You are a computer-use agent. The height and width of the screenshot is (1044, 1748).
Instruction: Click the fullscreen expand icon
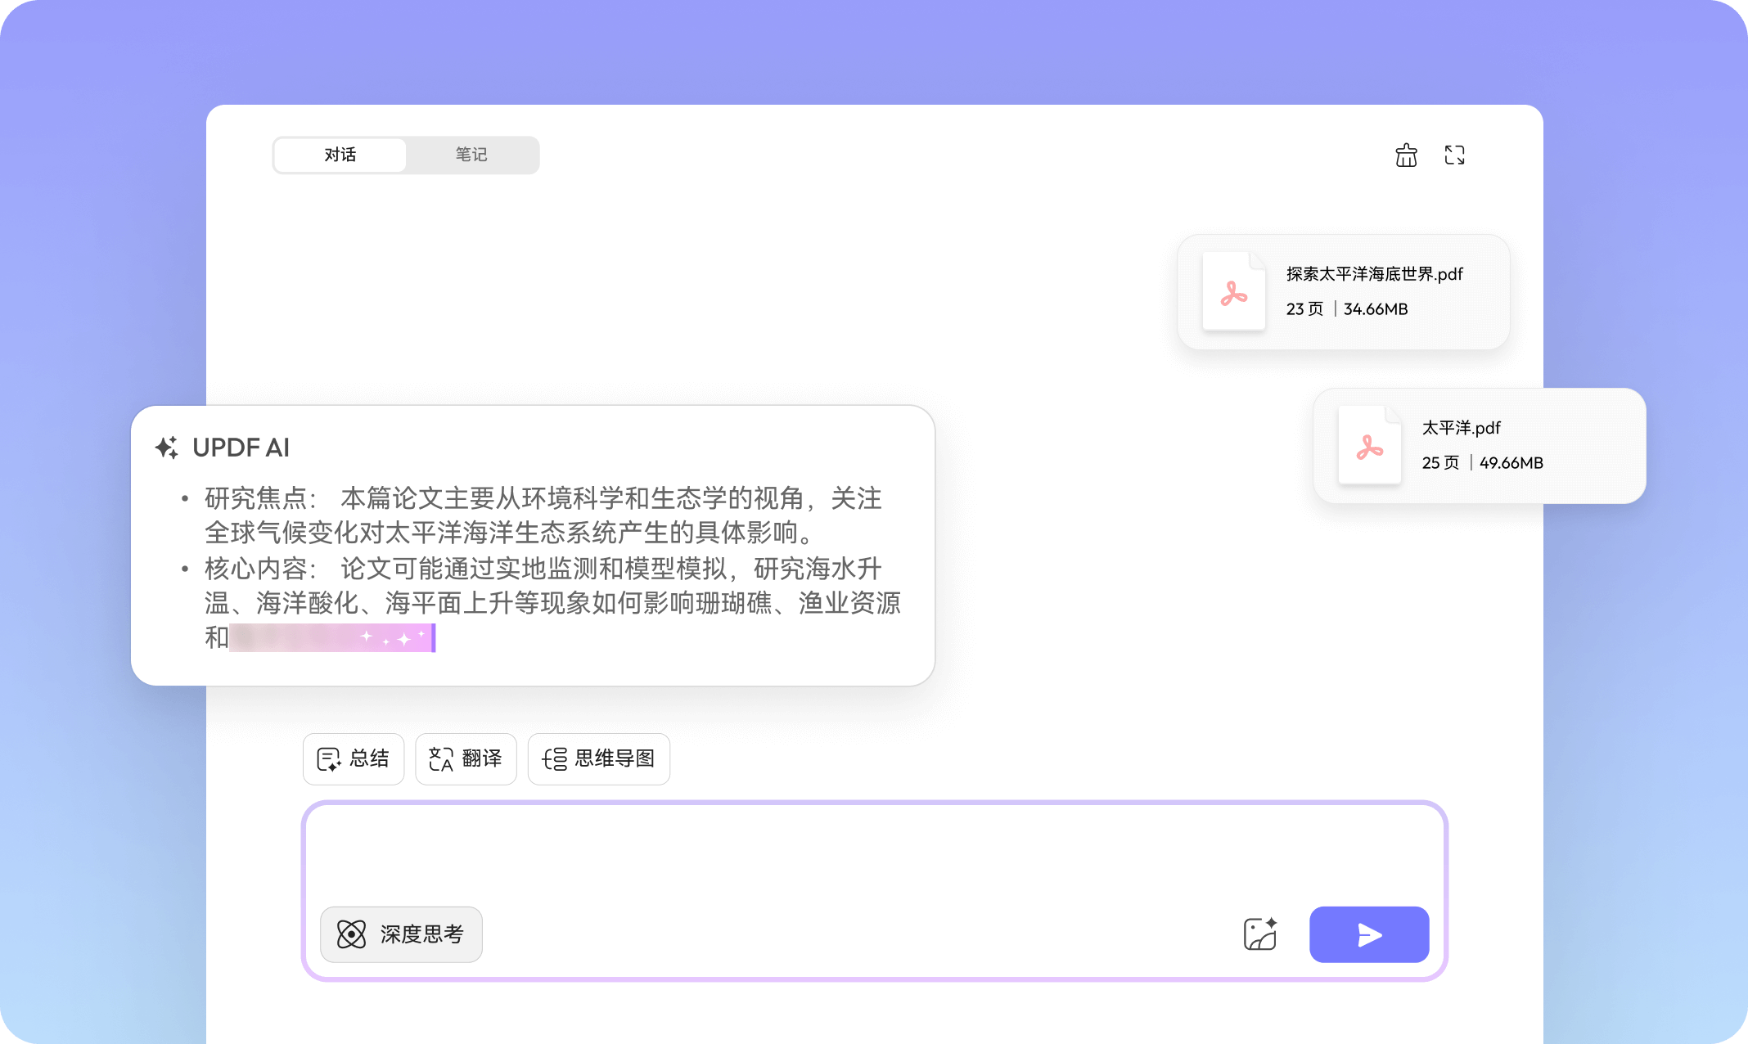click(x=1454, y=155)
